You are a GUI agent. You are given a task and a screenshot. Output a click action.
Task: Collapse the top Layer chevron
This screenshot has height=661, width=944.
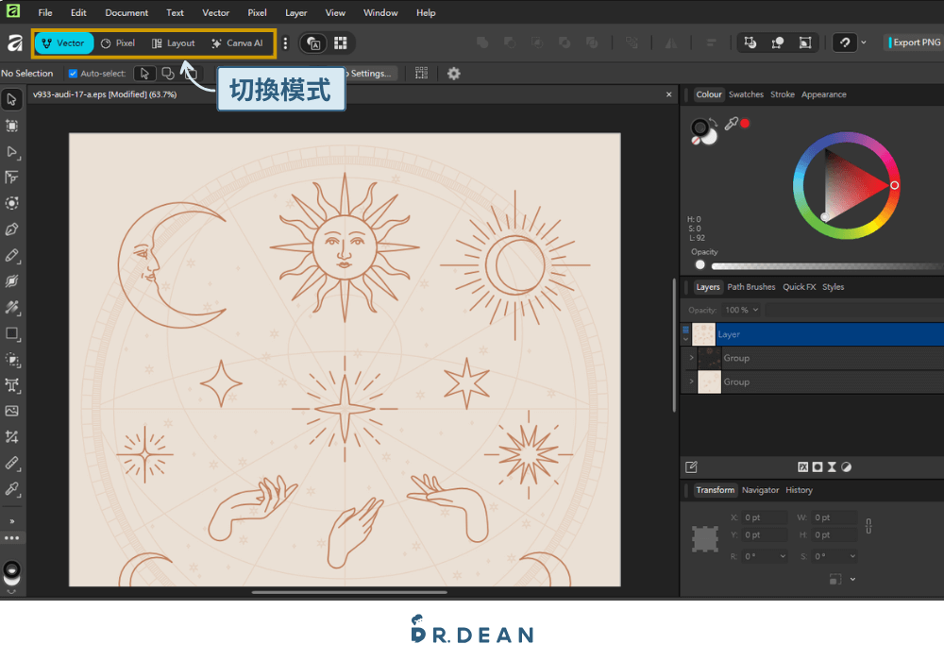685,340
